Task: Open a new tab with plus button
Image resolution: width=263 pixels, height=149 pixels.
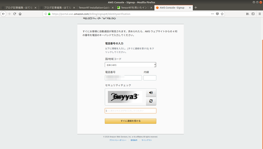Action: [x=195, y=7]
